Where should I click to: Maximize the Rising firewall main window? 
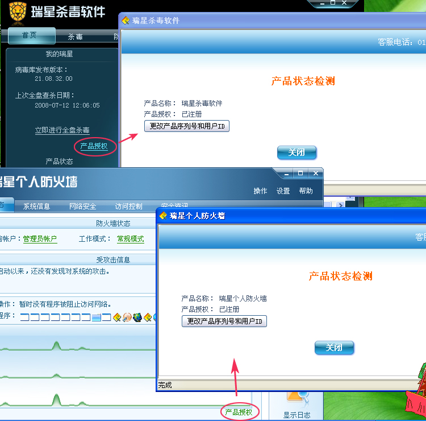(x=300, y=173)
